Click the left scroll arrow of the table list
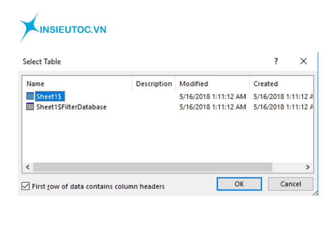331x248 pixels. coord(28,167)
